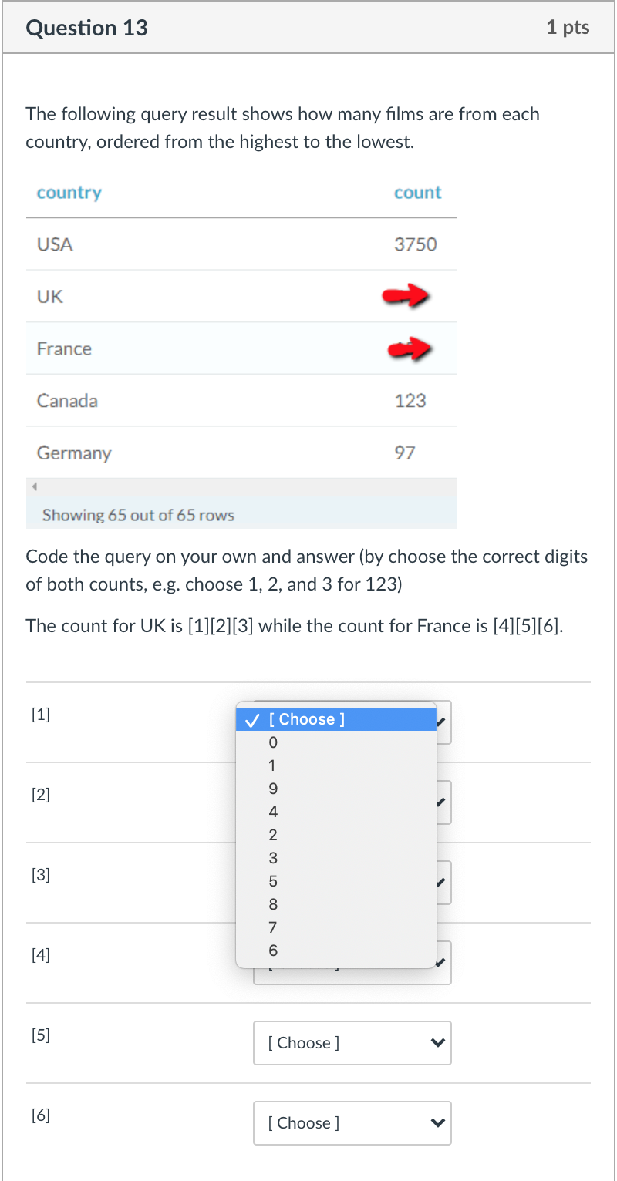Open the [6] Choose dropdown
617x1181 pixels.
point(352,1122)
